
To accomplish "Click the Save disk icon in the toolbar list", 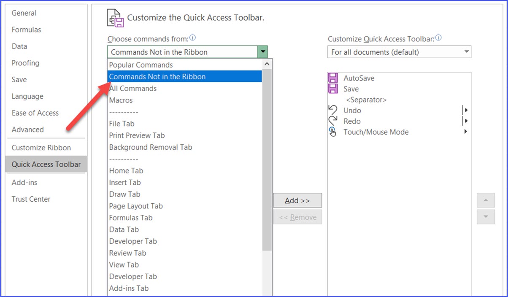I will coord(332,89).
